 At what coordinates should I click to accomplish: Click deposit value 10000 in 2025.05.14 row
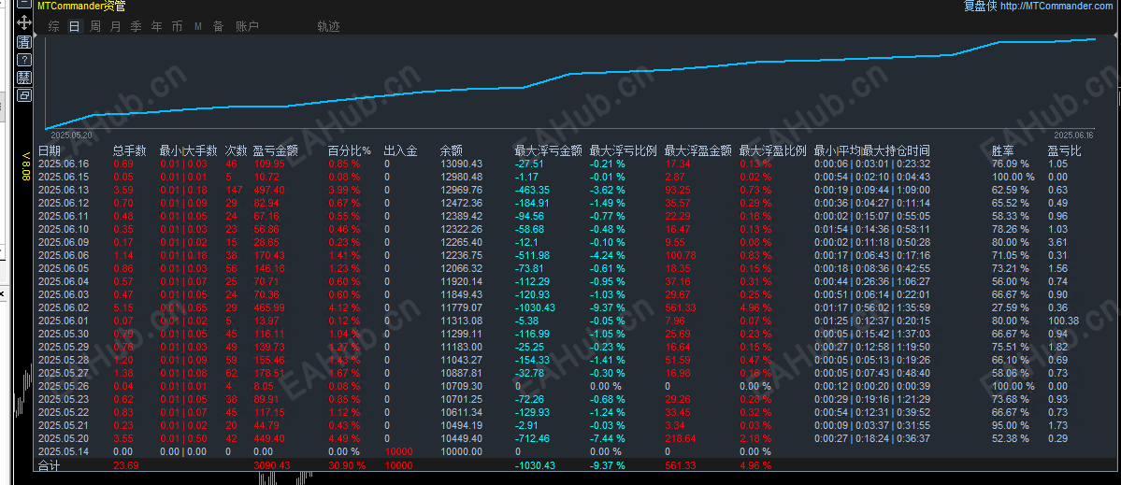pyautogui.click(x=398, y=451)
